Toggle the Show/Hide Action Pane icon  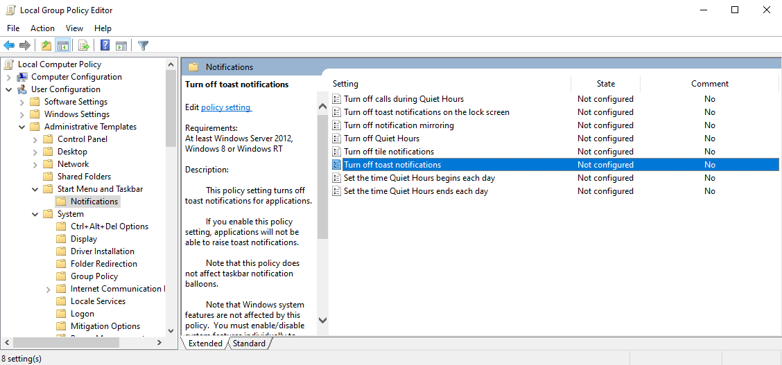coord(121,46)
